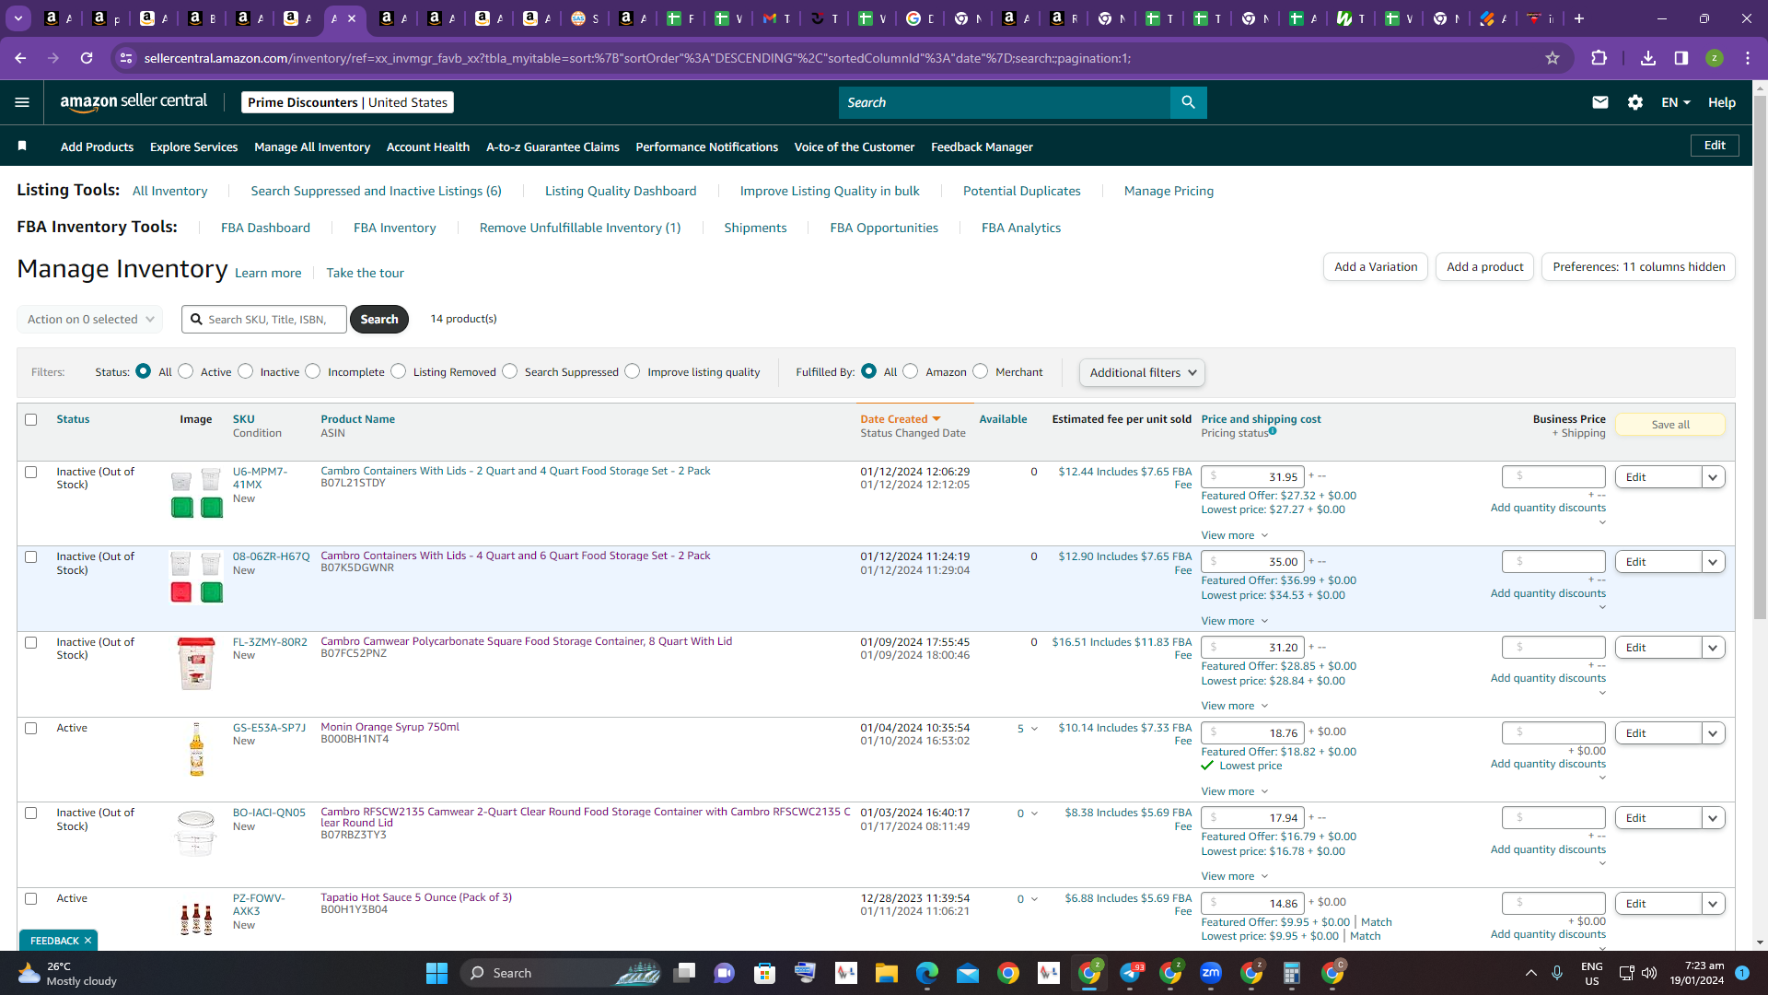Open the Chrome downloads icon

[1648, 58]
